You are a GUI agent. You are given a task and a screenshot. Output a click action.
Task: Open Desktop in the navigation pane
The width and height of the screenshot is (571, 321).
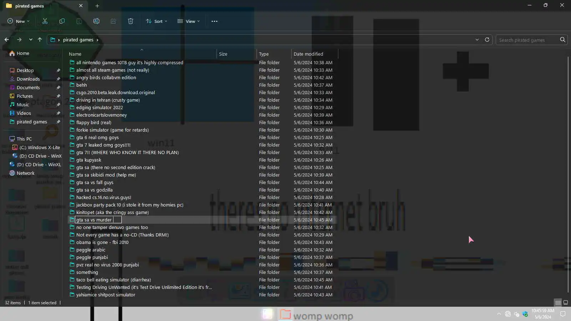click(x=25, y=70)
